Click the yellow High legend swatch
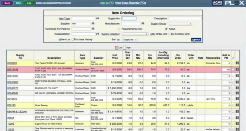 point(124,48)
